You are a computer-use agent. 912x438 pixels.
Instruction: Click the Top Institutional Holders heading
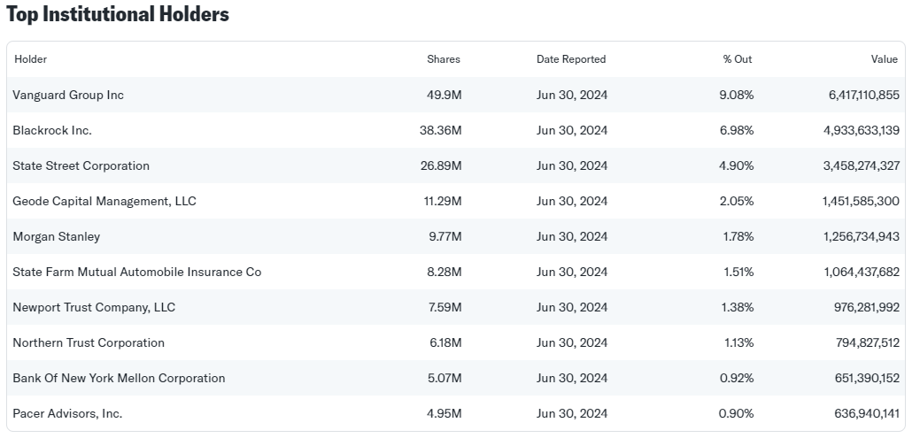118,14
